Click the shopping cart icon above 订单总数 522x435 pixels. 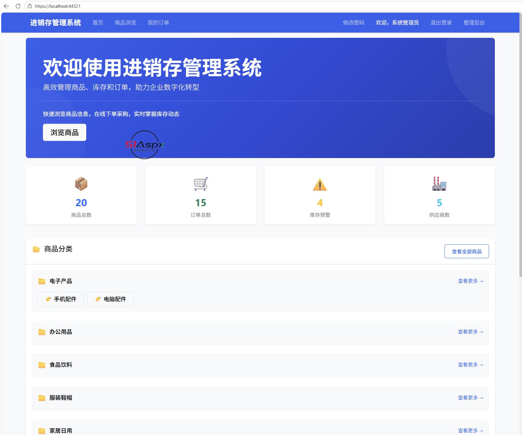(x=201, y=184)
